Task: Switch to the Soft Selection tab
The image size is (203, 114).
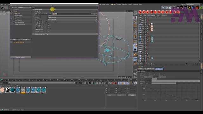Action: point(159,69)
